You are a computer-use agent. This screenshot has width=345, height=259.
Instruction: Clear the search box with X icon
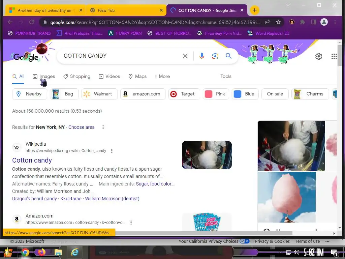click(x=185, y=56)
